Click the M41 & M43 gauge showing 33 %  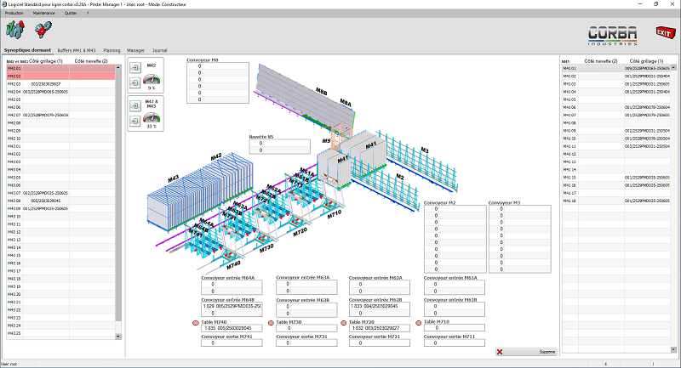(152, 117)
